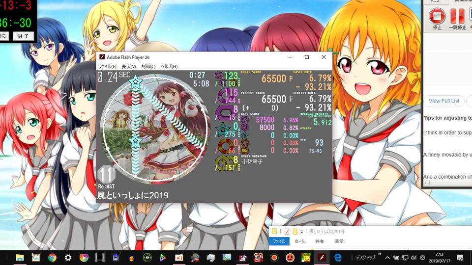472x265 pixels.
Task: Select the ファイル tab in Explorer window
Action: pyautogui.click(x=279, y=241)
